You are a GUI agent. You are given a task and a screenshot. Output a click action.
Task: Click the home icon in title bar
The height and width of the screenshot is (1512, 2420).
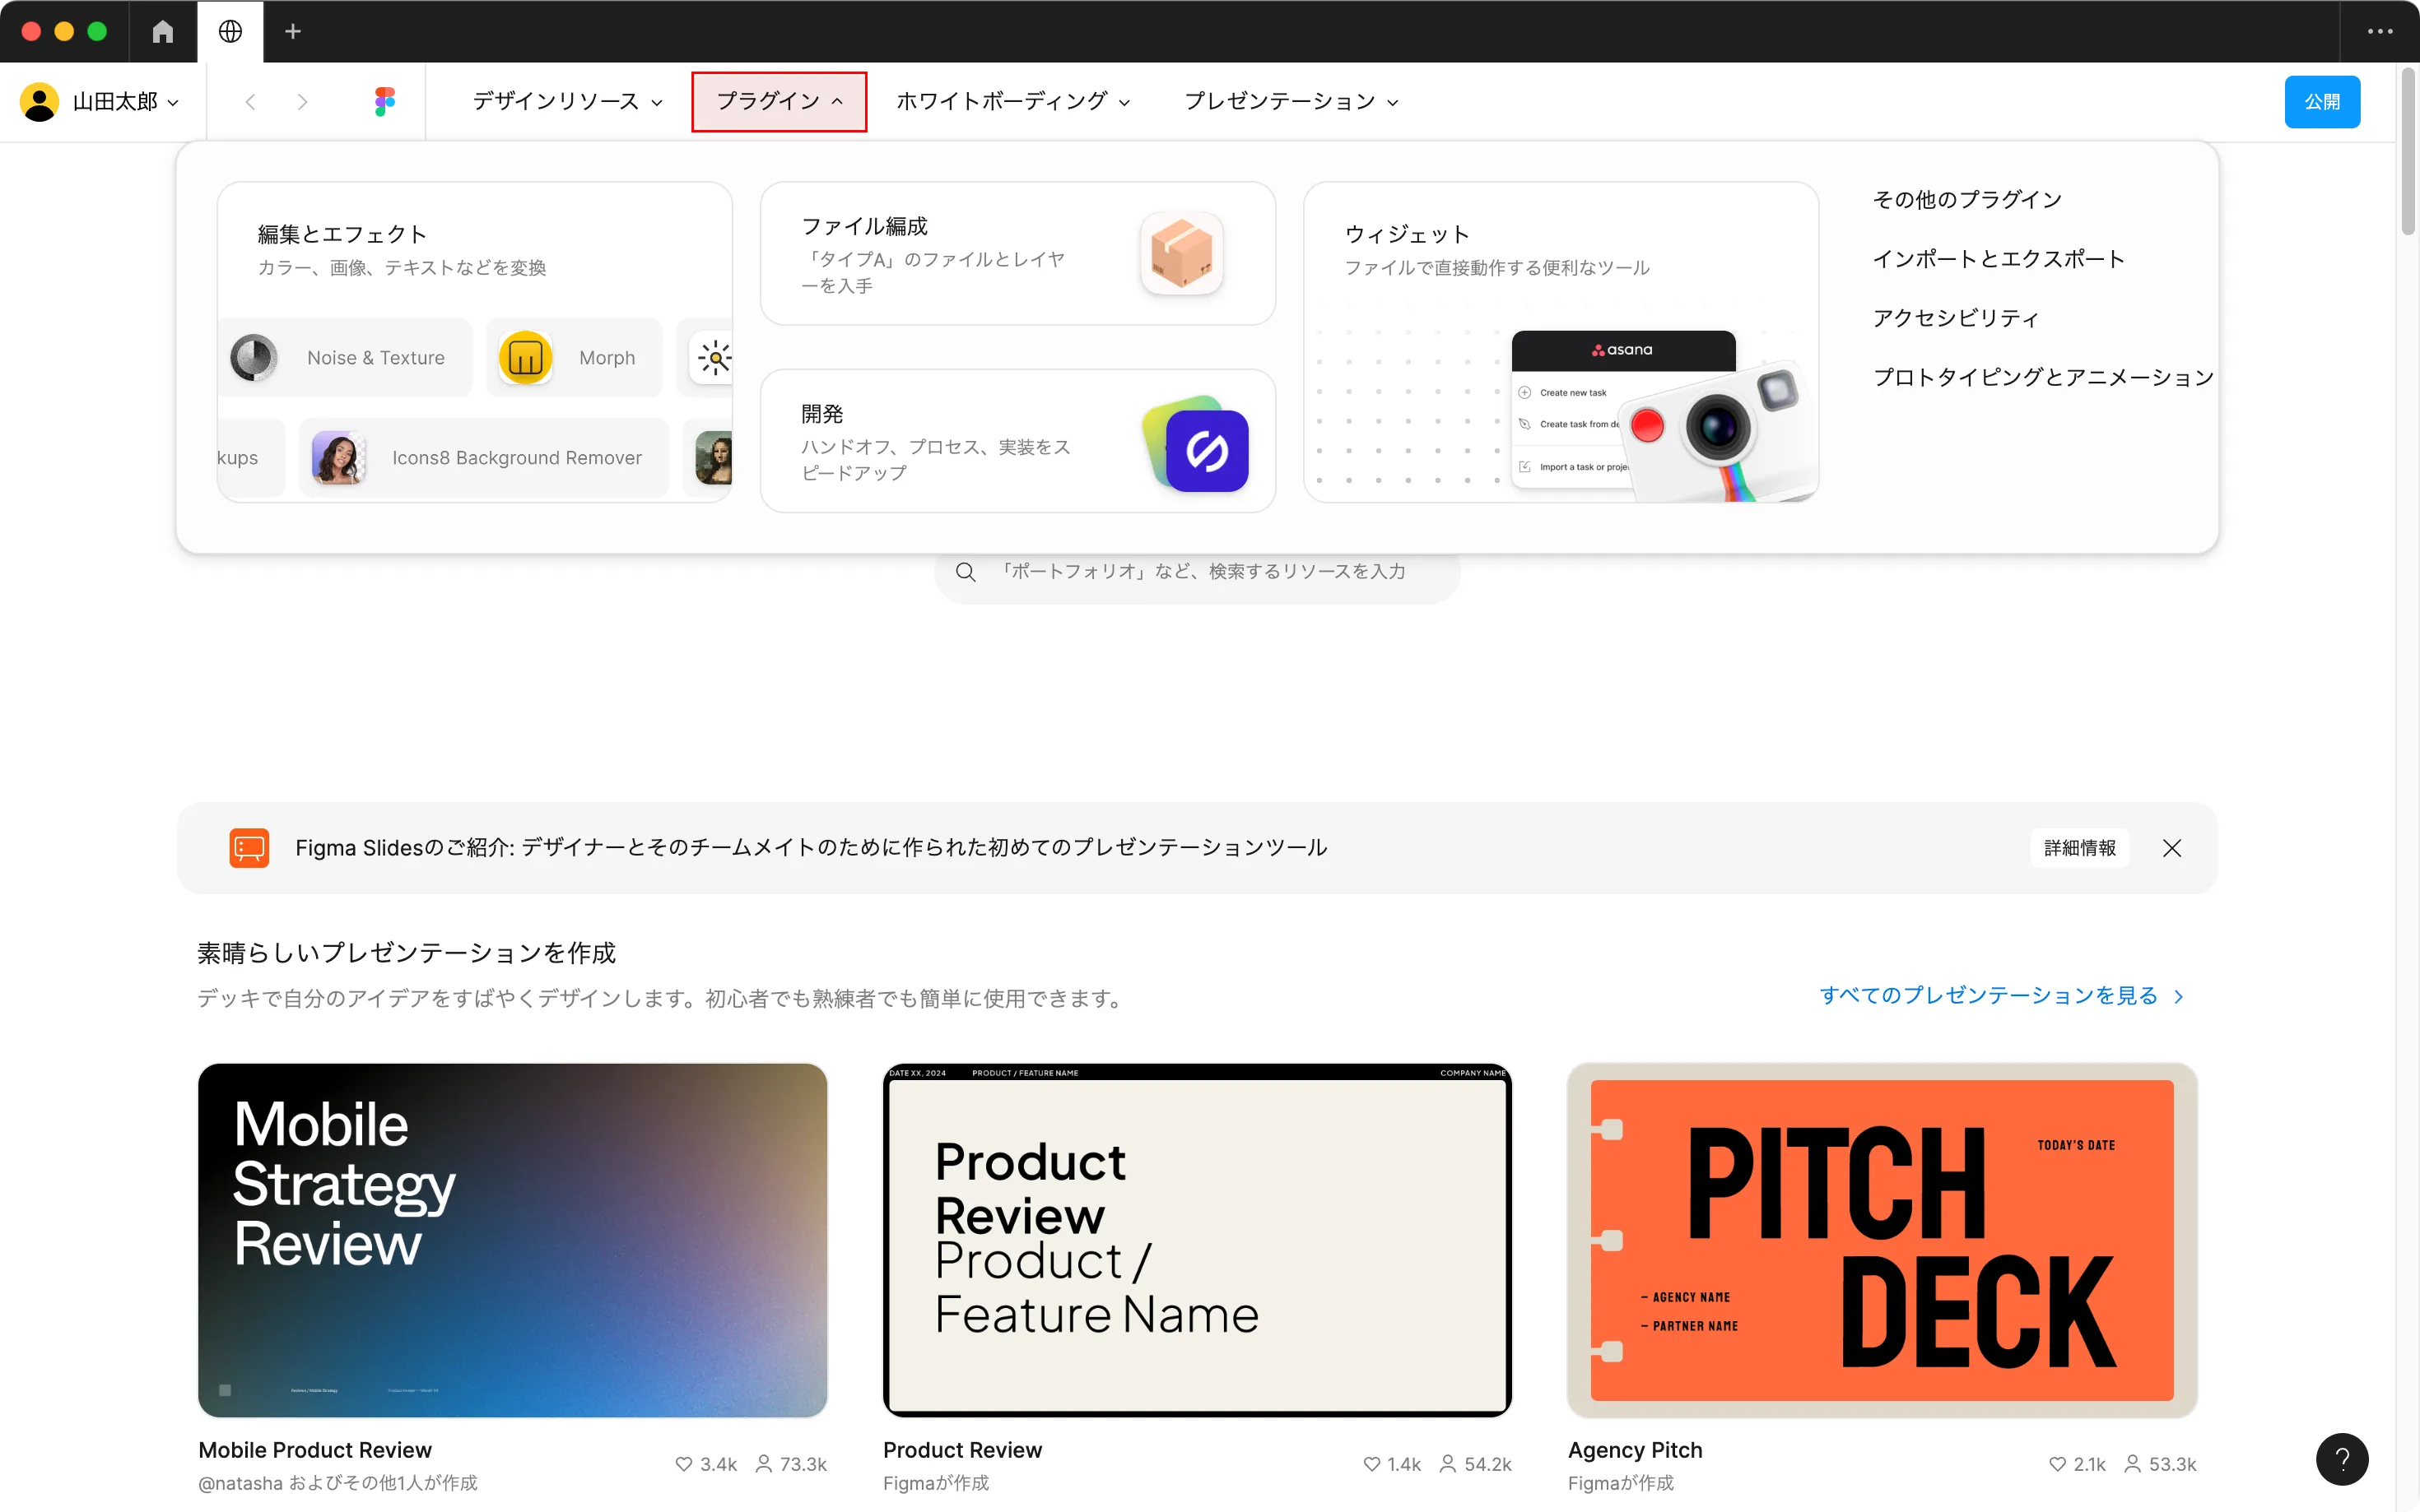click(163, 31)
